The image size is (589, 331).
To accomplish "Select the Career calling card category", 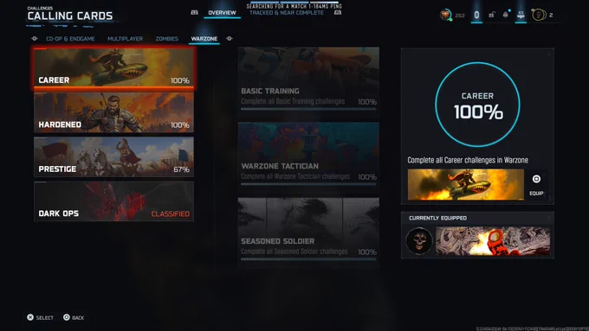I will click(113, 68).
